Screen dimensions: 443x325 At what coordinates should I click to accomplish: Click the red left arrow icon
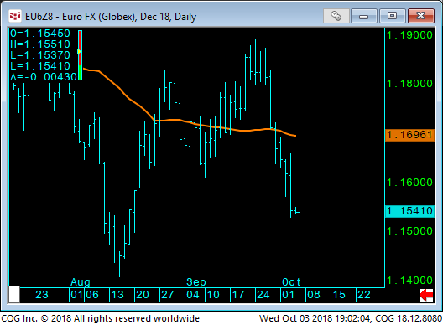pyautogui.click(x=426, y=295)
